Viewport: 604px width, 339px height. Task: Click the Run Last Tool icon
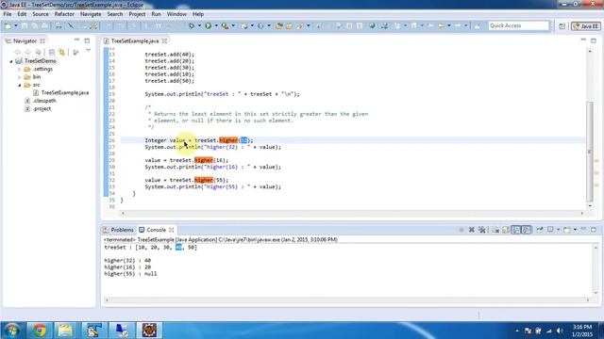pyautogui.click(x=225, y=25)
